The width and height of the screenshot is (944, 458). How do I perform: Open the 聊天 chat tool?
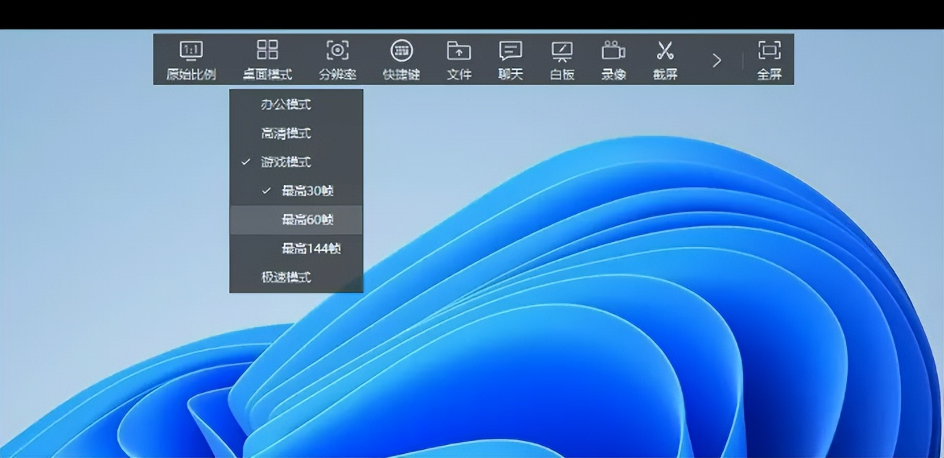[x=510, y=60]
